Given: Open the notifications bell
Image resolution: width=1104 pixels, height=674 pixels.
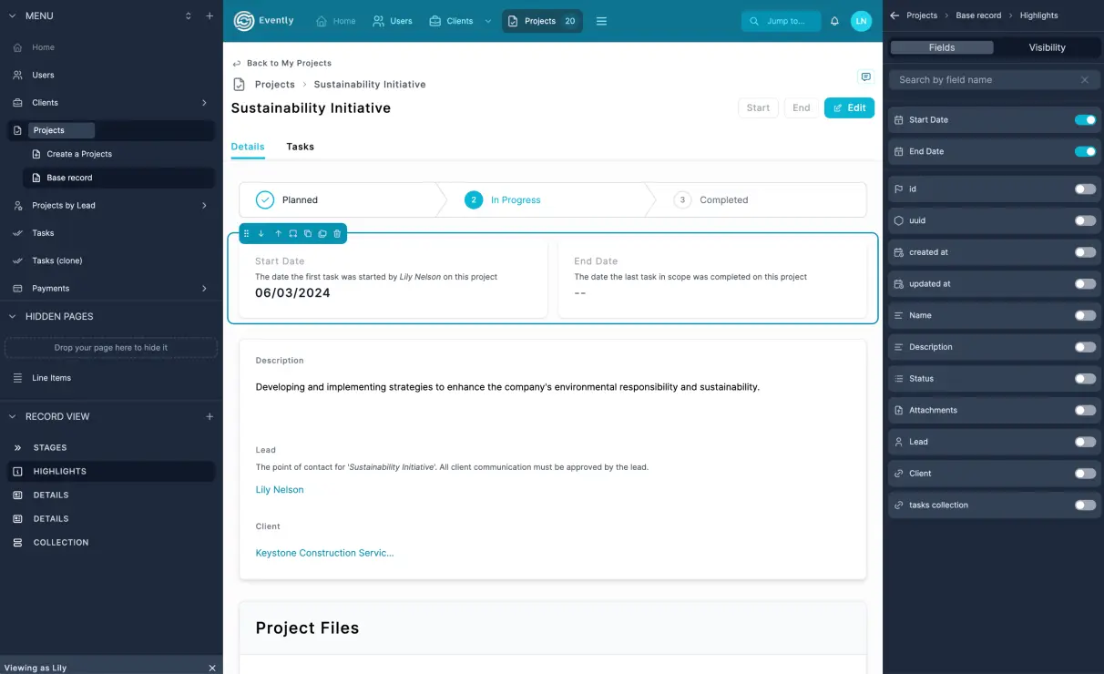Looking at the screenshot, I should (834, 21).
